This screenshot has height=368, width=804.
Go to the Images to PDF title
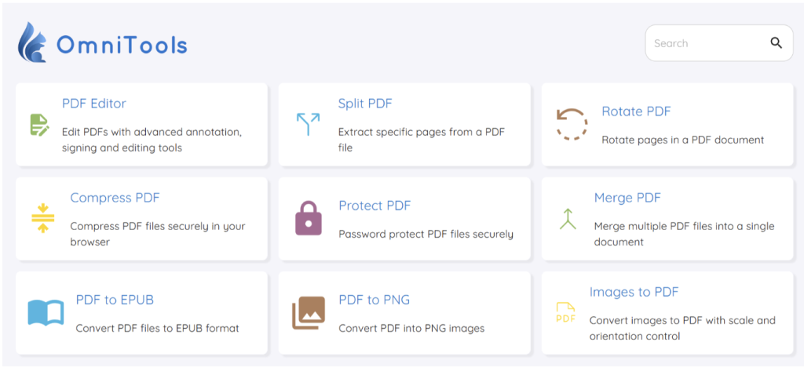tap(634, 292)
